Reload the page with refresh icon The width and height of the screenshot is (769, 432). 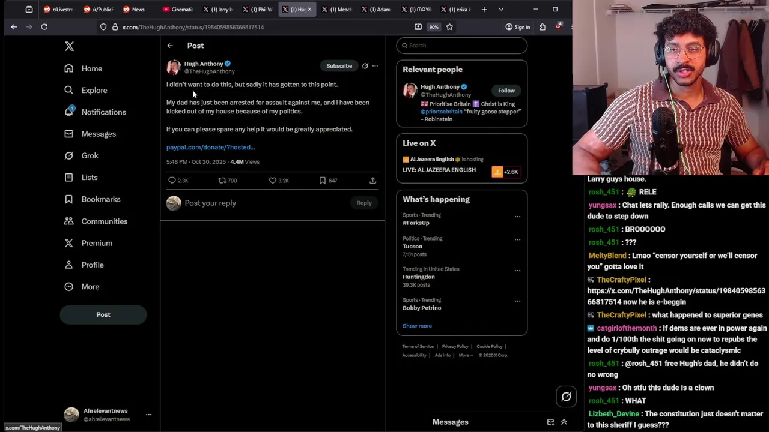(x=44, y=27)
